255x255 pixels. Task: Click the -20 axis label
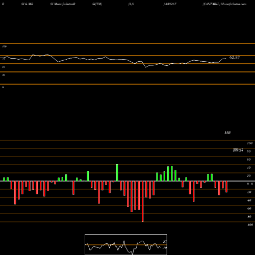coord(249,192)
